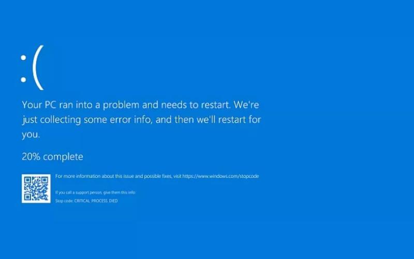Click the word "complete" beside the percentage
The image size is (414, 259).
pyautogui.click(x=63, y=157)
